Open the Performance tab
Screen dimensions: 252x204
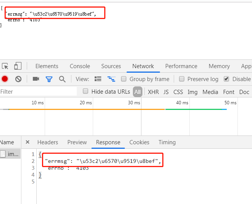181,66
